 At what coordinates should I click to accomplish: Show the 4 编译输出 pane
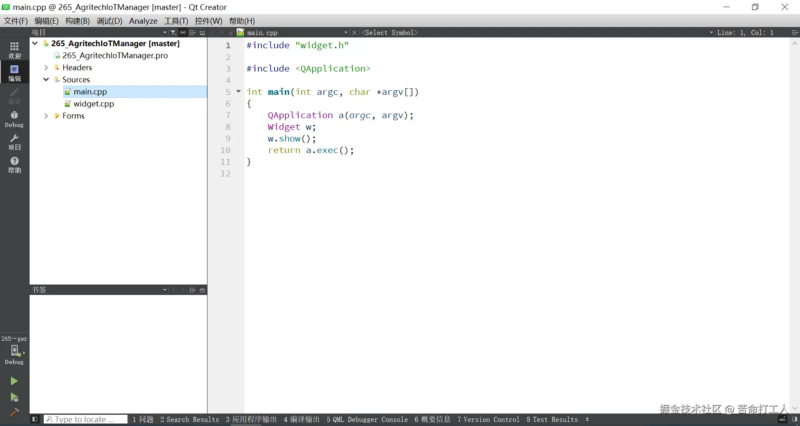(x=302, y=419)
